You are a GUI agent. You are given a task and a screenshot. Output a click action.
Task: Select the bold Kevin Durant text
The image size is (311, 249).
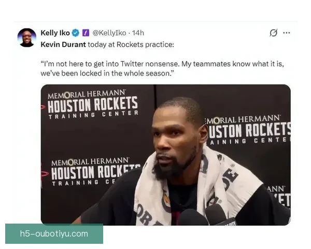pos(63,45)
